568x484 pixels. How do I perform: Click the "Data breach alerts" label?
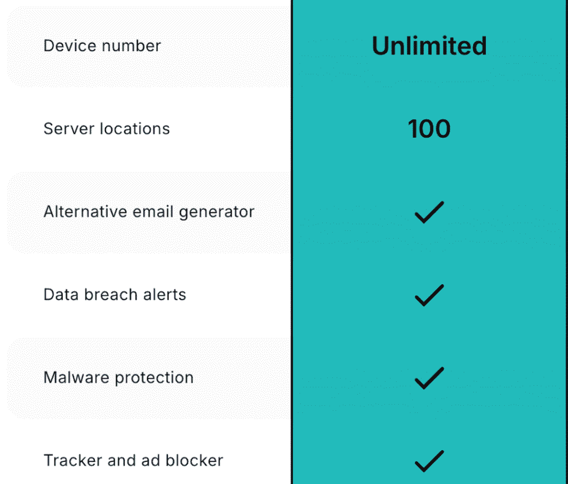114,294
